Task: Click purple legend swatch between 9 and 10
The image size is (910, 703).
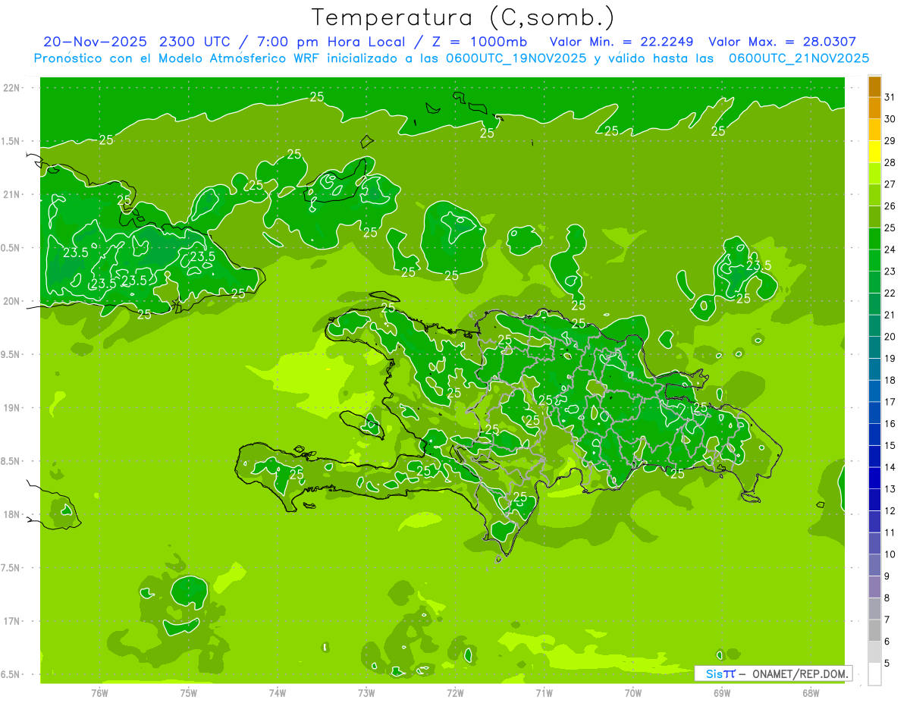Action: tap(874, 565)
